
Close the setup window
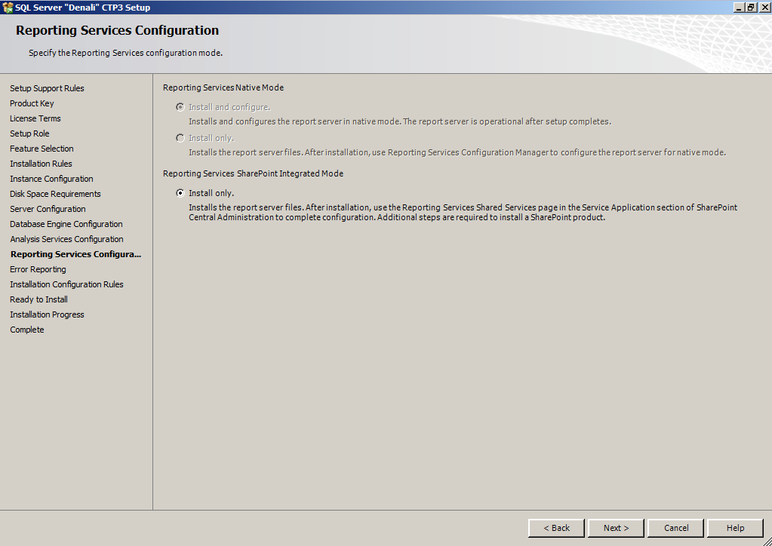[x=764, y=7]
